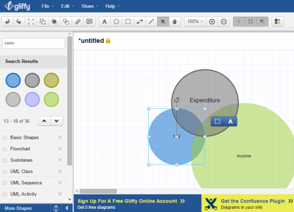294x212 pixels.
Task: Open the Help menu
Action: pyautogui.click(x=112, y=6)
